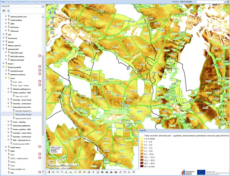Image resolution: width=230 pixels, height=176 pixels.
Task: Close the Legenda panel
Action: tap(228, 130)
